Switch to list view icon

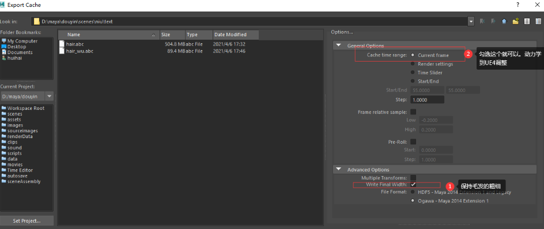pyautogui.click(x=527, y=21)
